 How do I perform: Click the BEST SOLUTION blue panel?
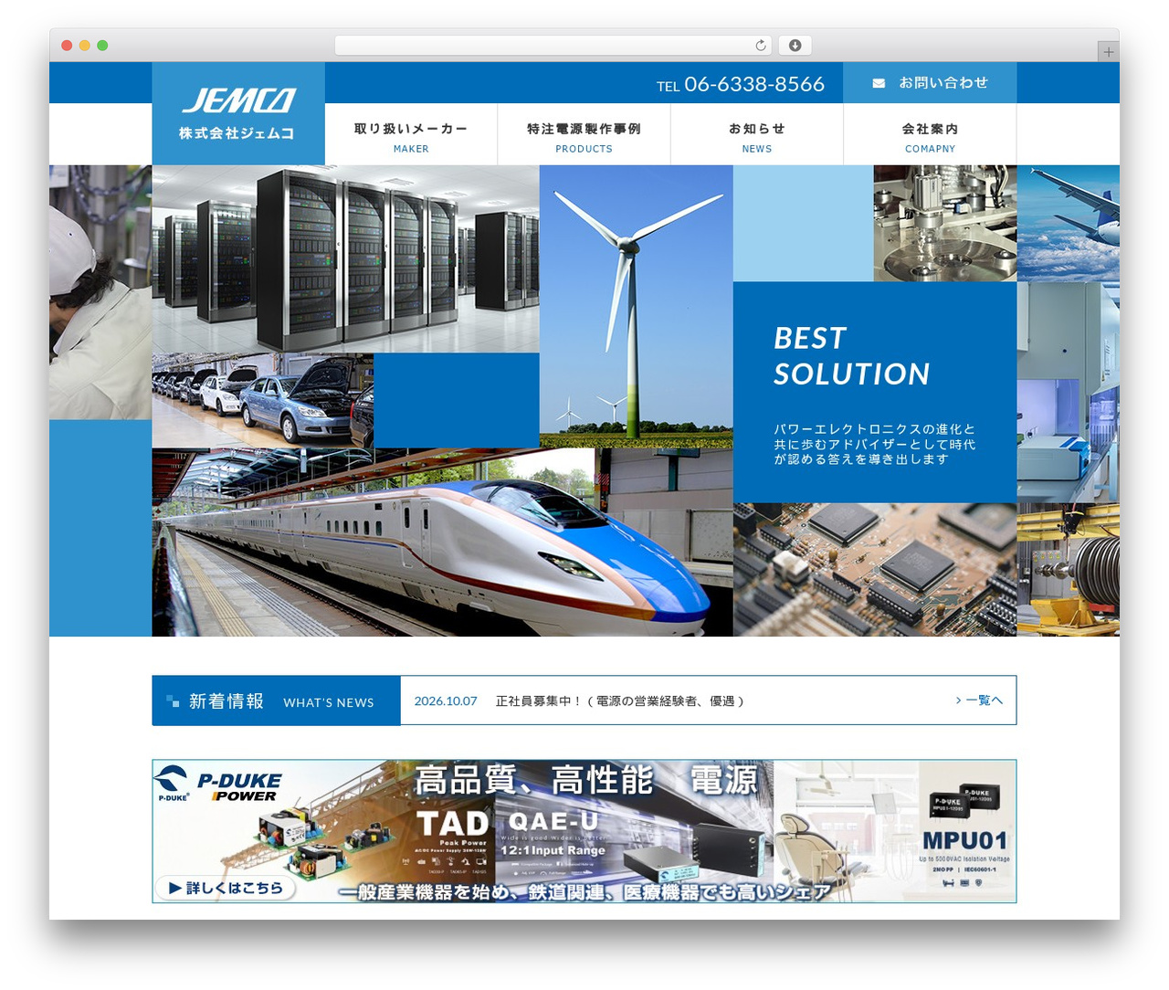click(875, 393)
